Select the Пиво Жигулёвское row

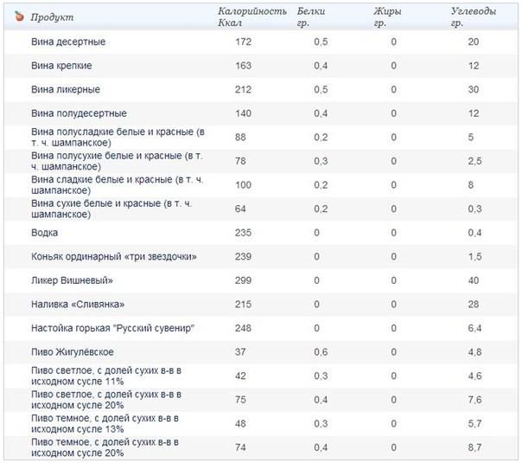[x=72, y=352]
